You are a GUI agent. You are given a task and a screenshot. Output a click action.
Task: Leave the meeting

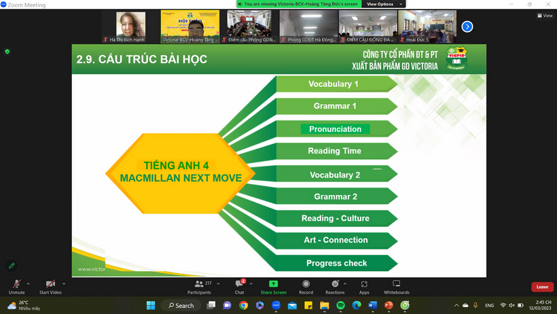click(542, 287)
